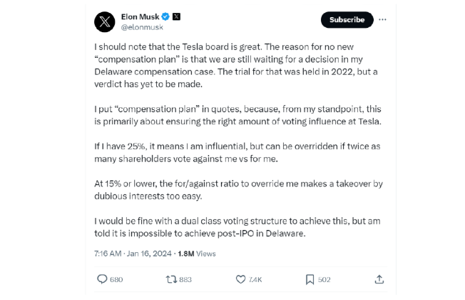Screen dimensions: 465x300
Task: Reply using the speech bubble icon
Action: (x=102, y=279)
